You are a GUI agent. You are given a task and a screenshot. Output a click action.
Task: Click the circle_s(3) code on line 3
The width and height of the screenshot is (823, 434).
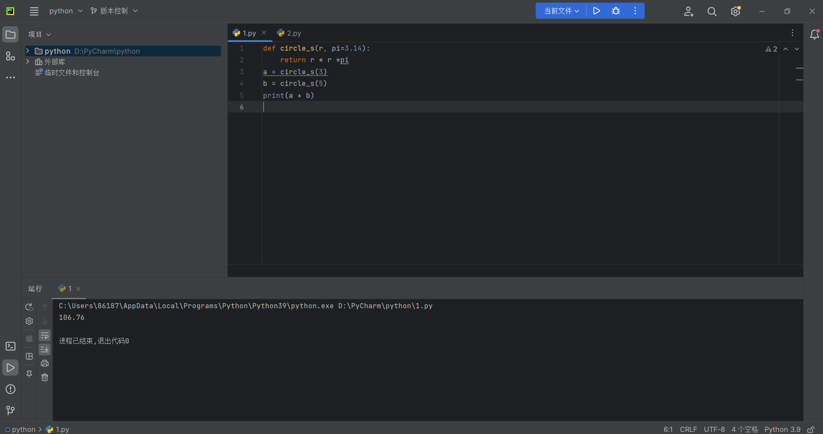click(303, 72)
